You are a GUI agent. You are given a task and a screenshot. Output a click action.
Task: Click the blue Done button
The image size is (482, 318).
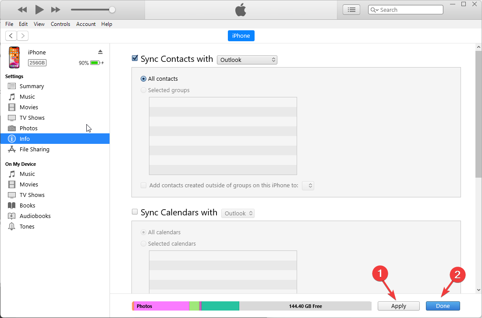pyautogui.click(x=443, y=306)
